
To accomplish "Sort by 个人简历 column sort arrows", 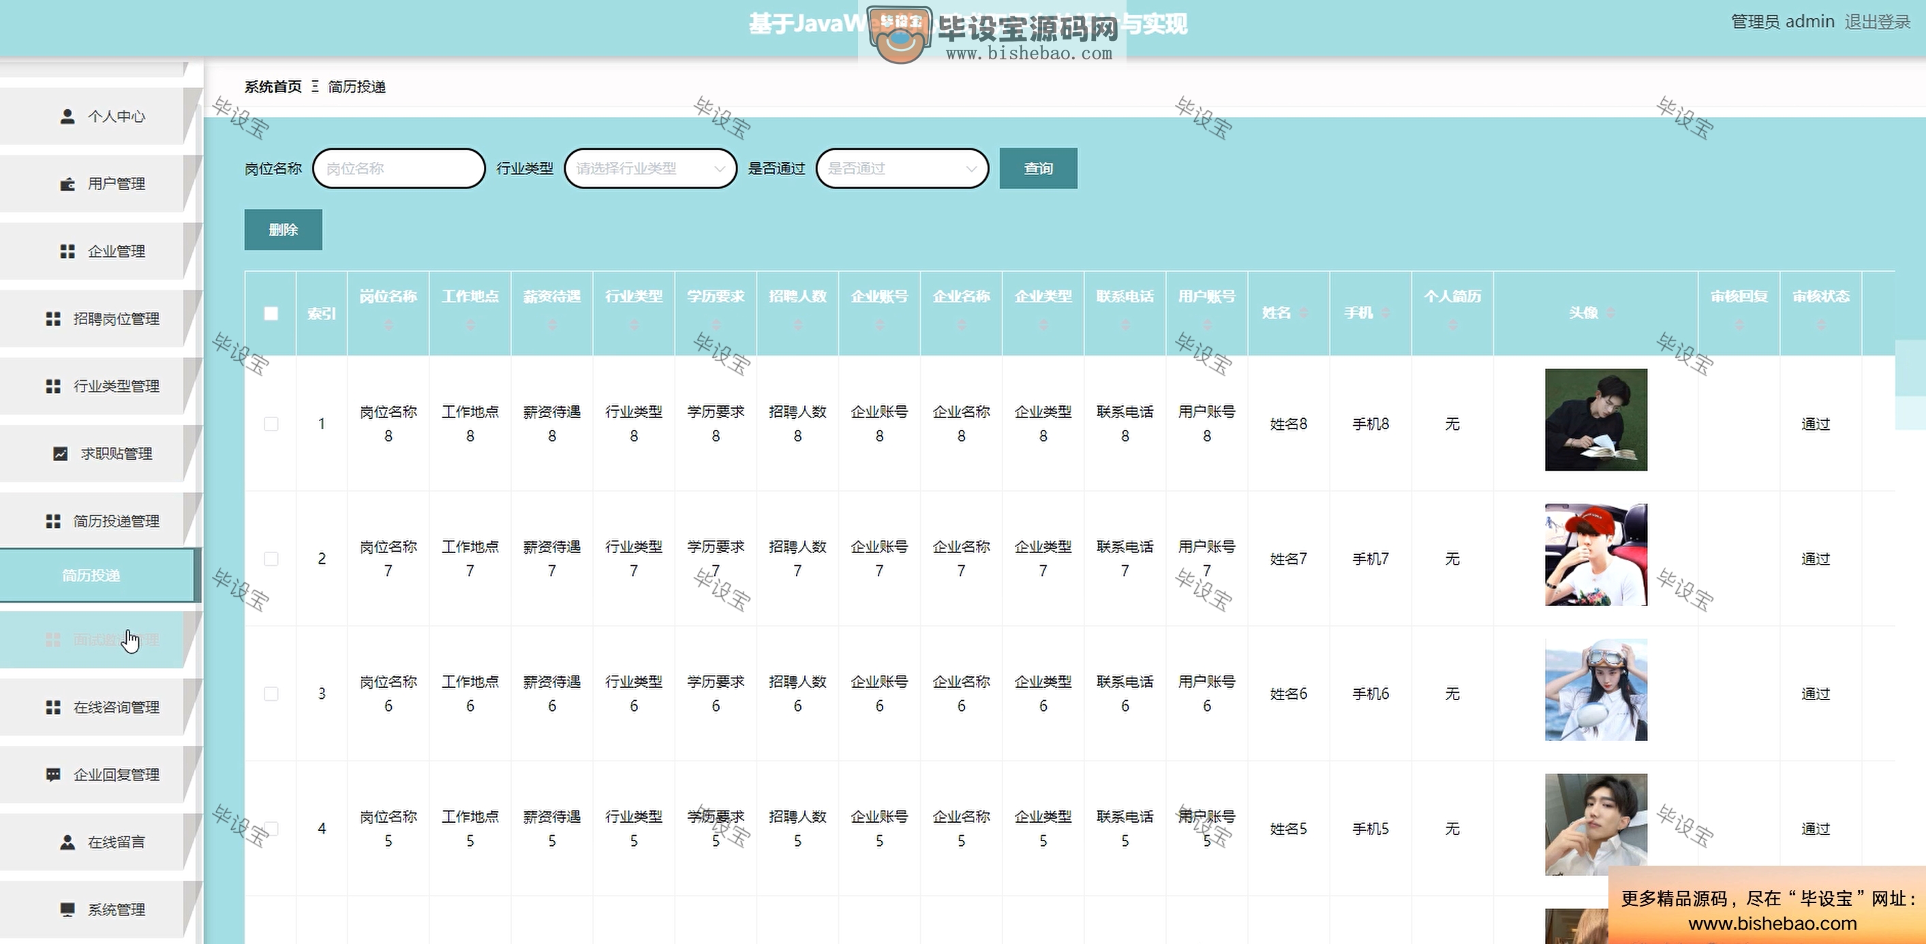I will [1453, 325].
